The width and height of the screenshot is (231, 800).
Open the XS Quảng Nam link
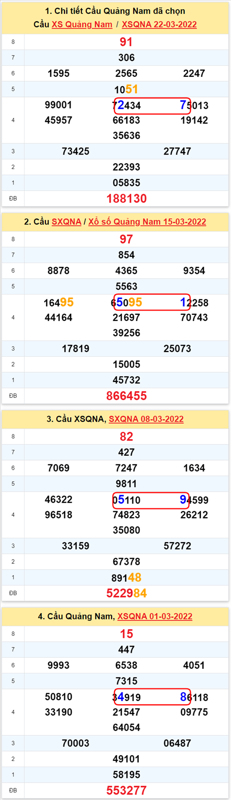[82, 25]
